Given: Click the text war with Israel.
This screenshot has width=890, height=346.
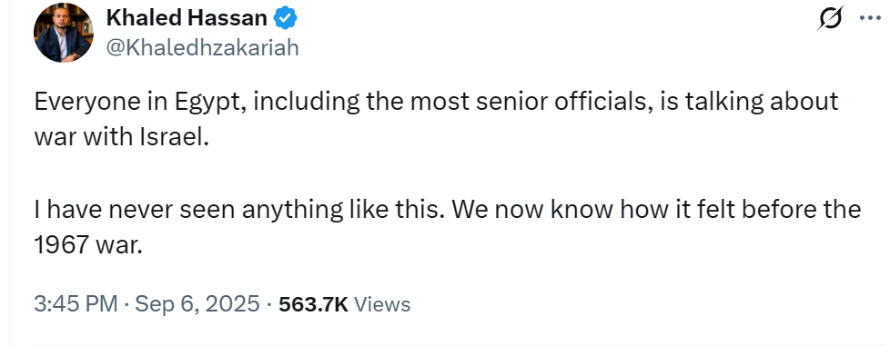Looking at the screenshot, I should pyautogui.click(x=121, y=138).
